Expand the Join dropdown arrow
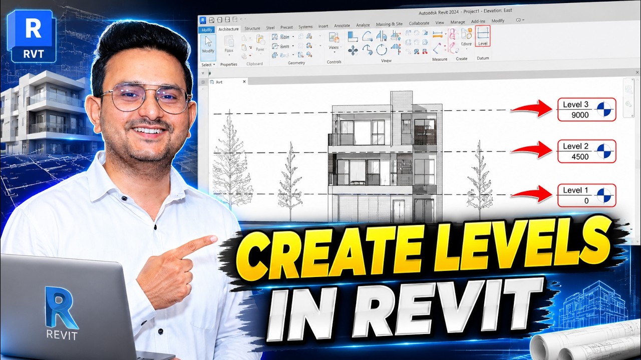The width and height of the screenshot is (641, 360). pos(293,54)
